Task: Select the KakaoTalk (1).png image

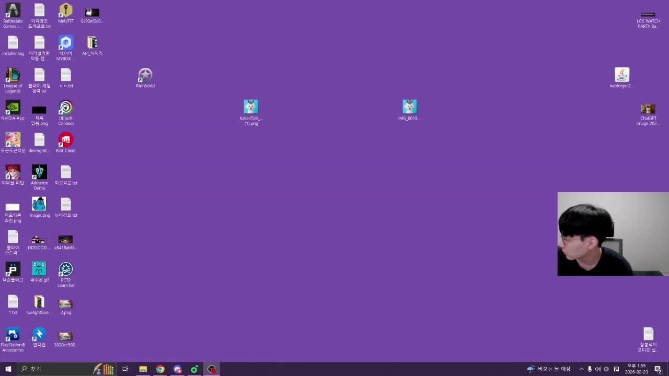Action: 251,113
